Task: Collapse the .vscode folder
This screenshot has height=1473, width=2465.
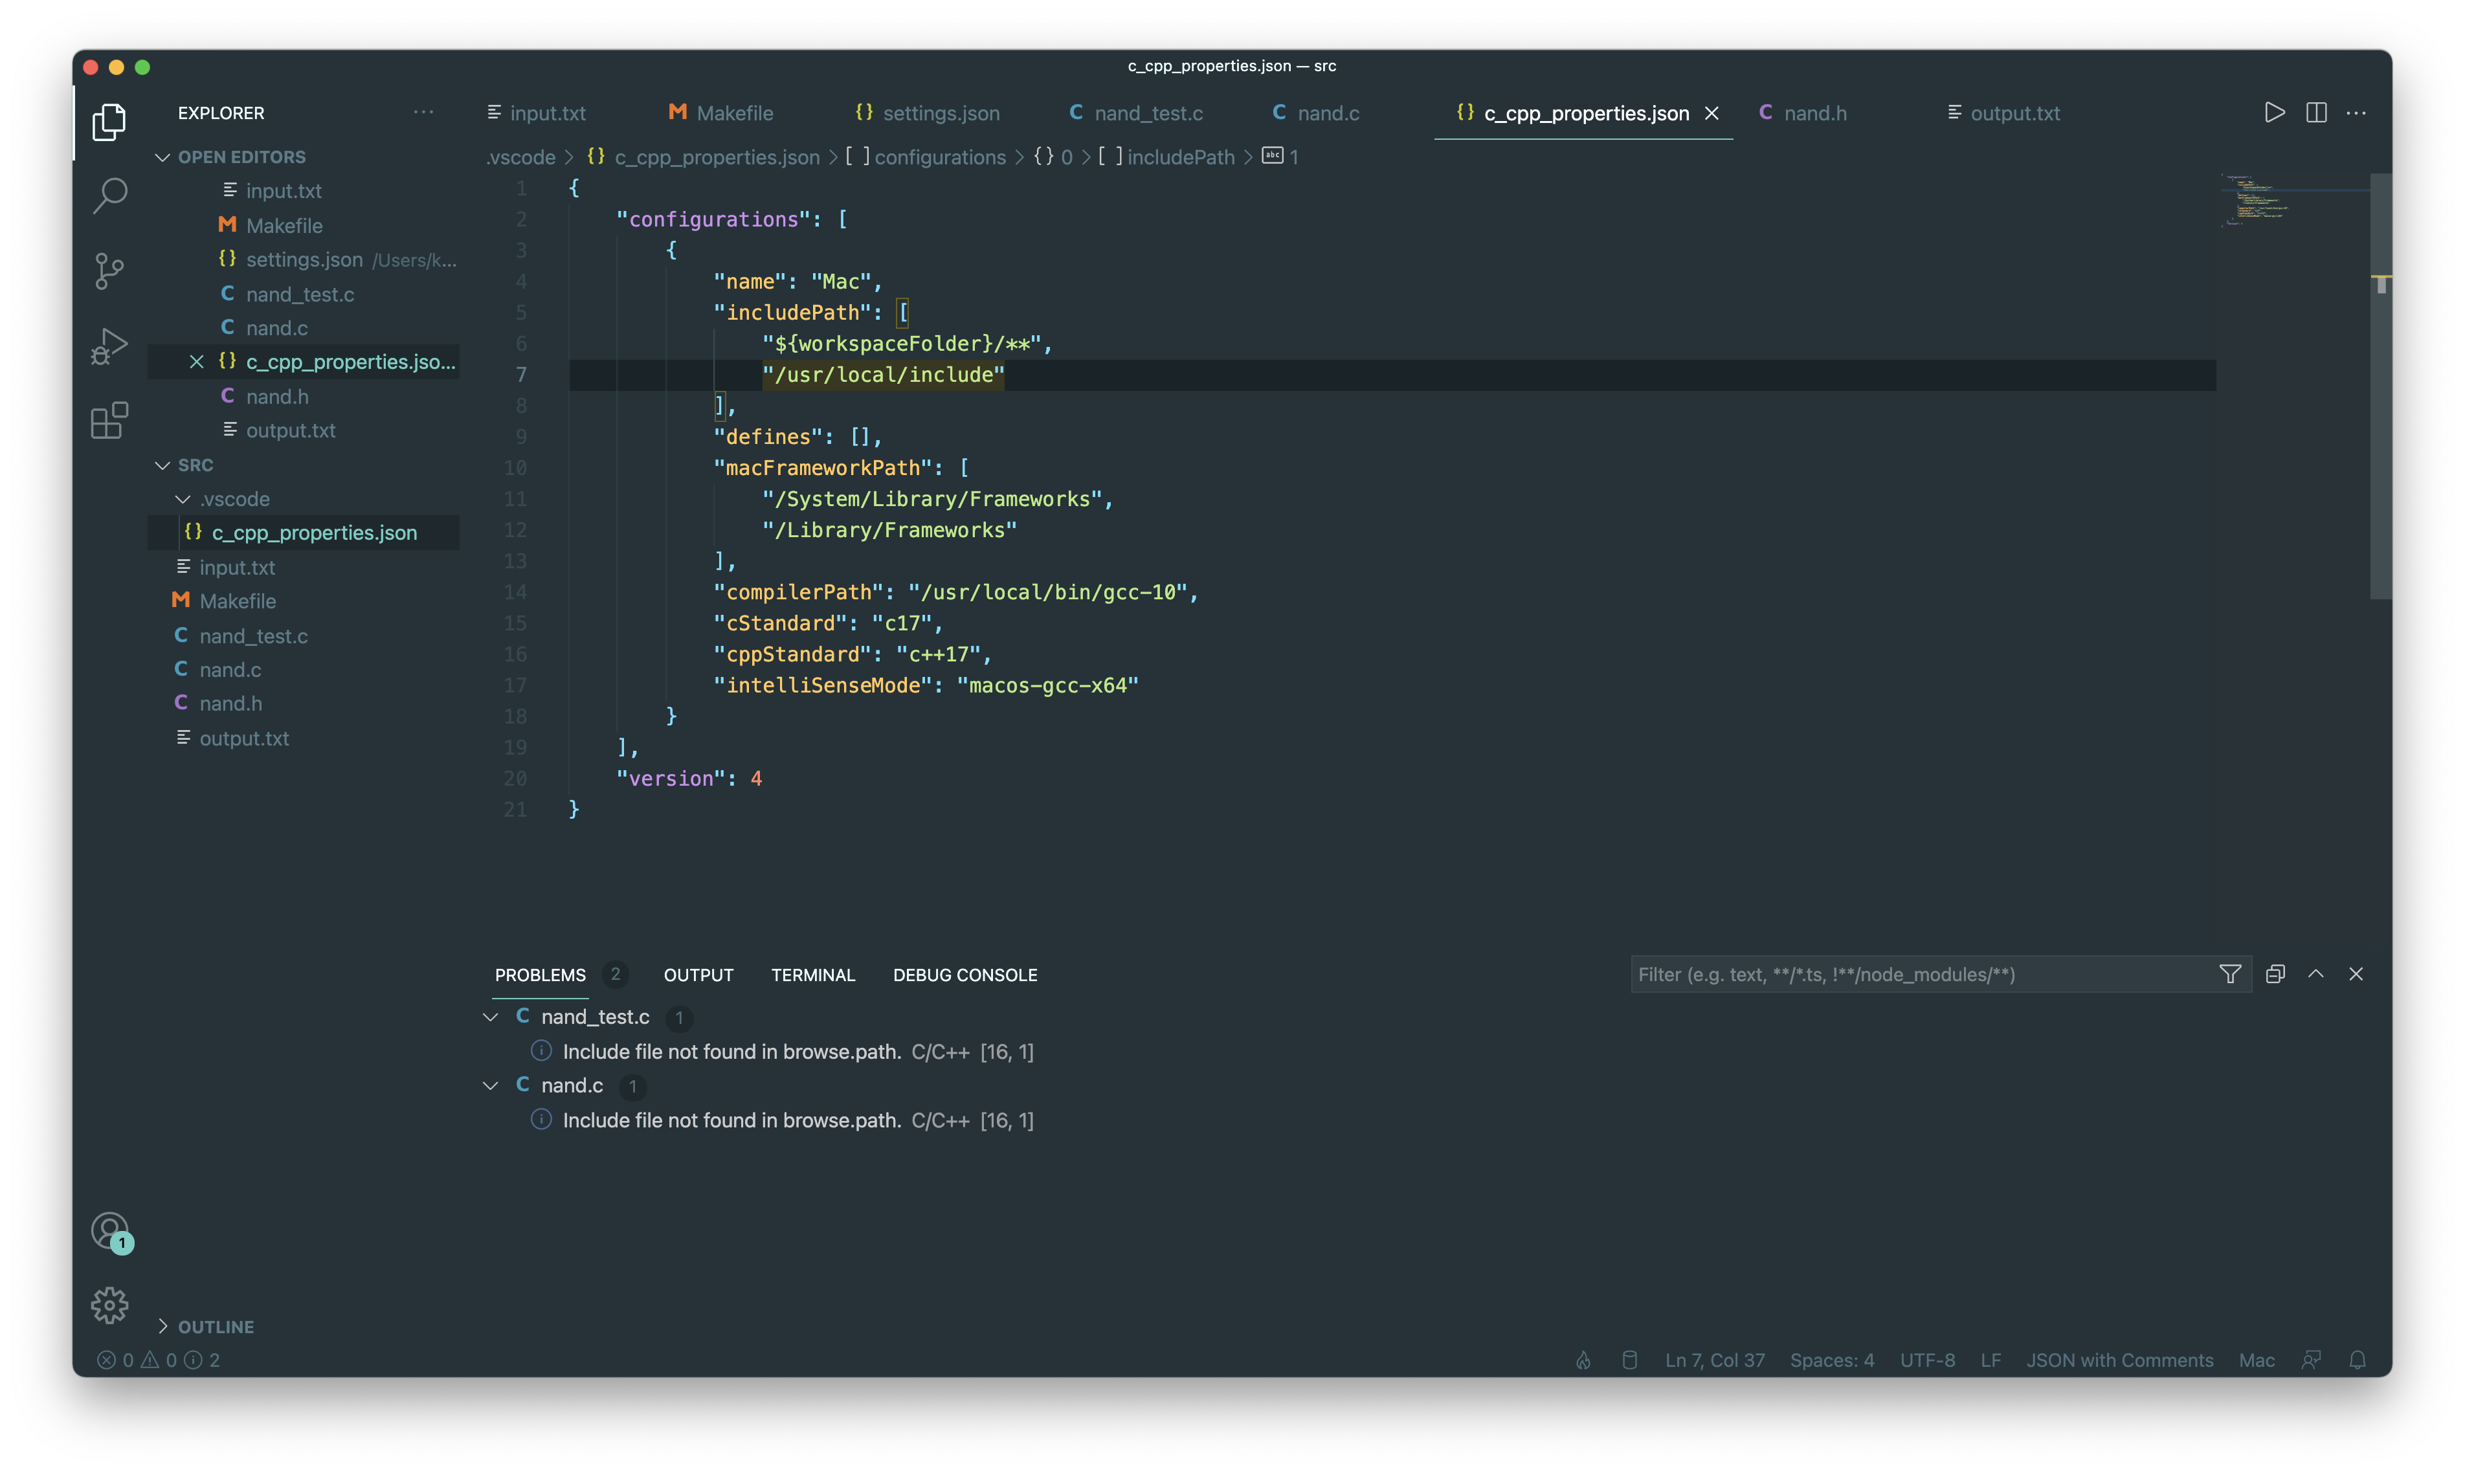Action: (183, 498)
